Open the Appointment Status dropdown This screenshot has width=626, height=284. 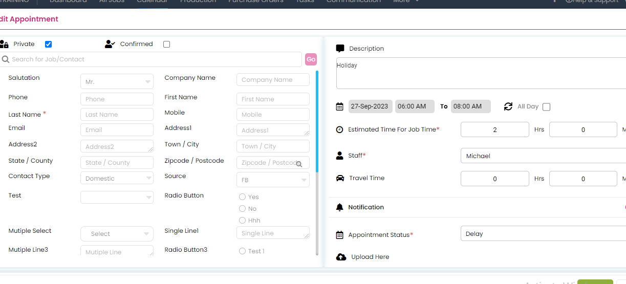coord(543,234)
